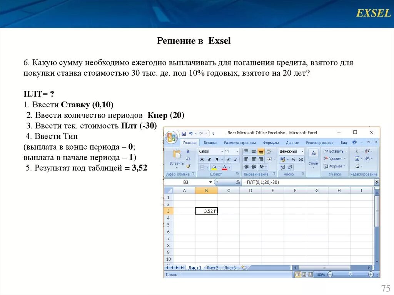Image resolution: width=394 pixels, height=295 pixels.
Task: Open the Стили styles gallery
Action: click(x=313, y=159)
